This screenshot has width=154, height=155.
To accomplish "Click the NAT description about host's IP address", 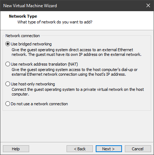I will 74,72.
